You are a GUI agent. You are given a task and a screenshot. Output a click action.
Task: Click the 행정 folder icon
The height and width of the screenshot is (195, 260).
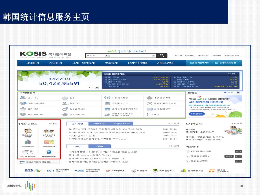point(150,115)
